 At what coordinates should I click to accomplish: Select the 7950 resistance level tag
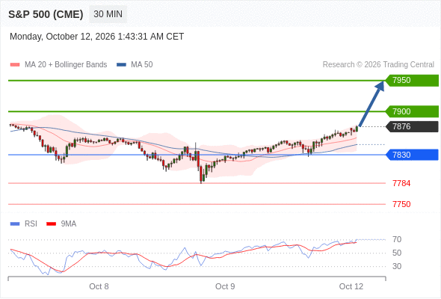pos(412,81)
